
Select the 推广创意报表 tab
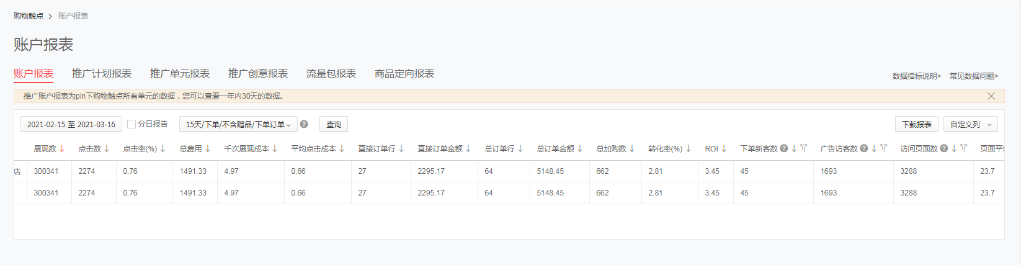(x=258, y=74)
